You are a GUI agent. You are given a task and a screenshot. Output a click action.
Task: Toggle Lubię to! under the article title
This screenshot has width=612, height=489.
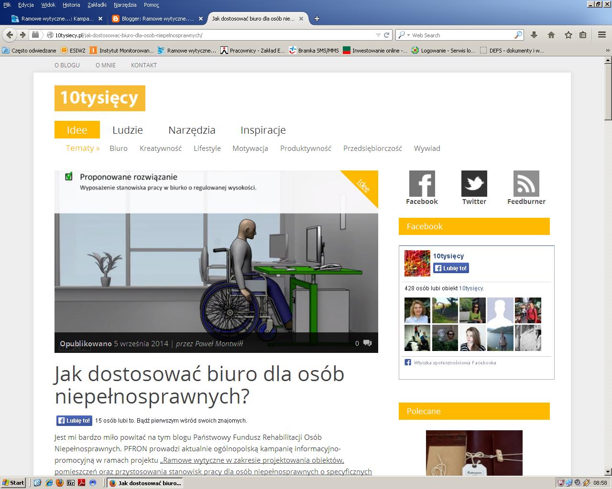tap(74, 421)
